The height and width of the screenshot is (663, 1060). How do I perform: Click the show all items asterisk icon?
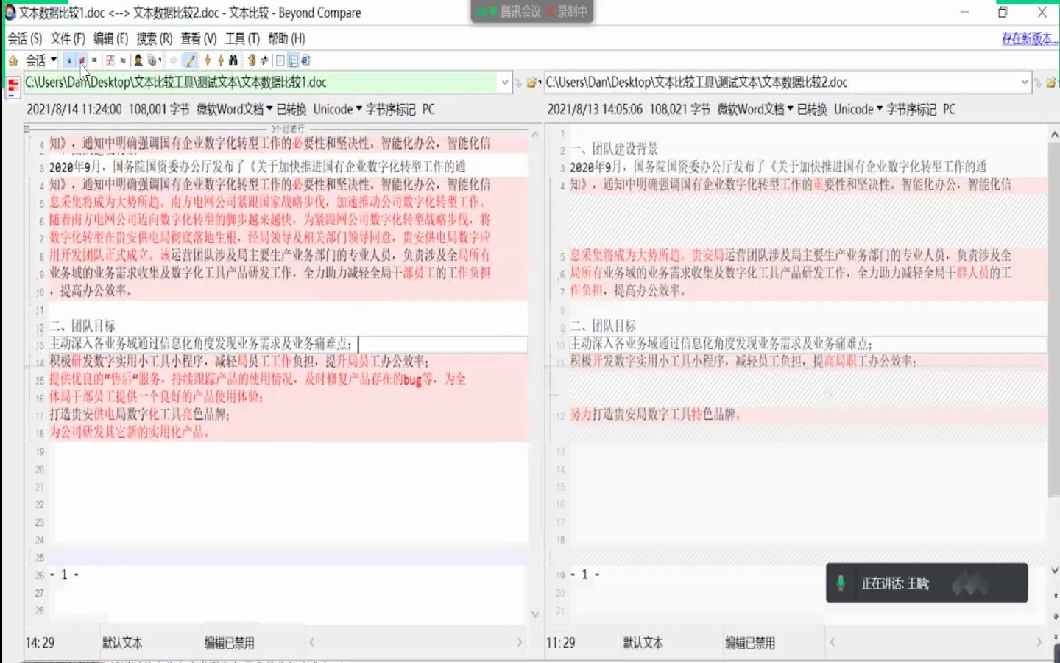click(69, 60)
